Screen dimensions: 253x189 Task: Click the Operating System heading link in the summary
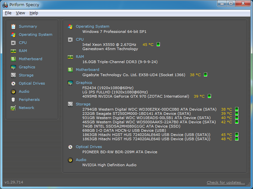(92, 26)
